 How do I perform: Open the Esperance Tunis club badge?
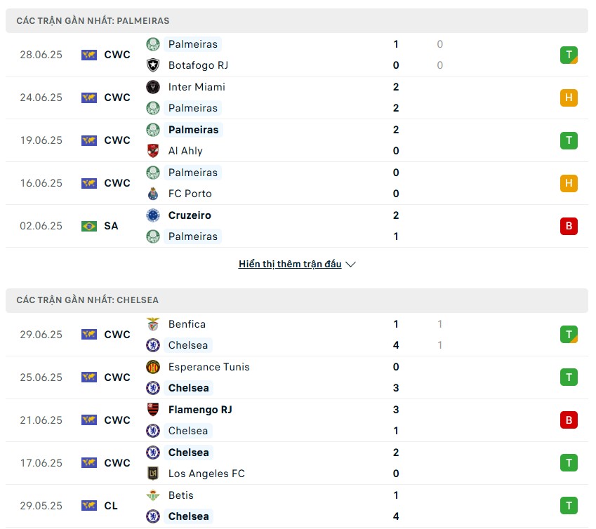[153, 367]
